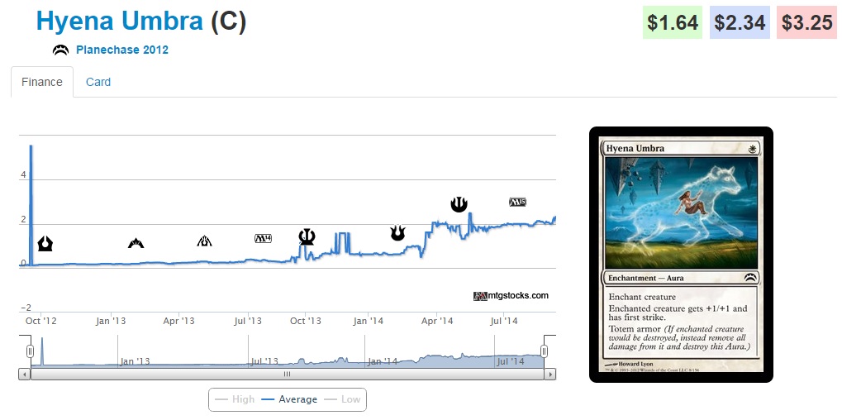Toggle the High price series in legend
The width and height of the screenshot is (842, 420).
coord(235,399)
